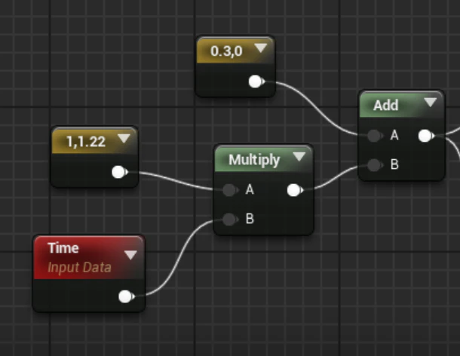Expand the 0.3,0 constant node dropdown arrow
The width and height of the screenshot is (460, 356).
point(260,48)
